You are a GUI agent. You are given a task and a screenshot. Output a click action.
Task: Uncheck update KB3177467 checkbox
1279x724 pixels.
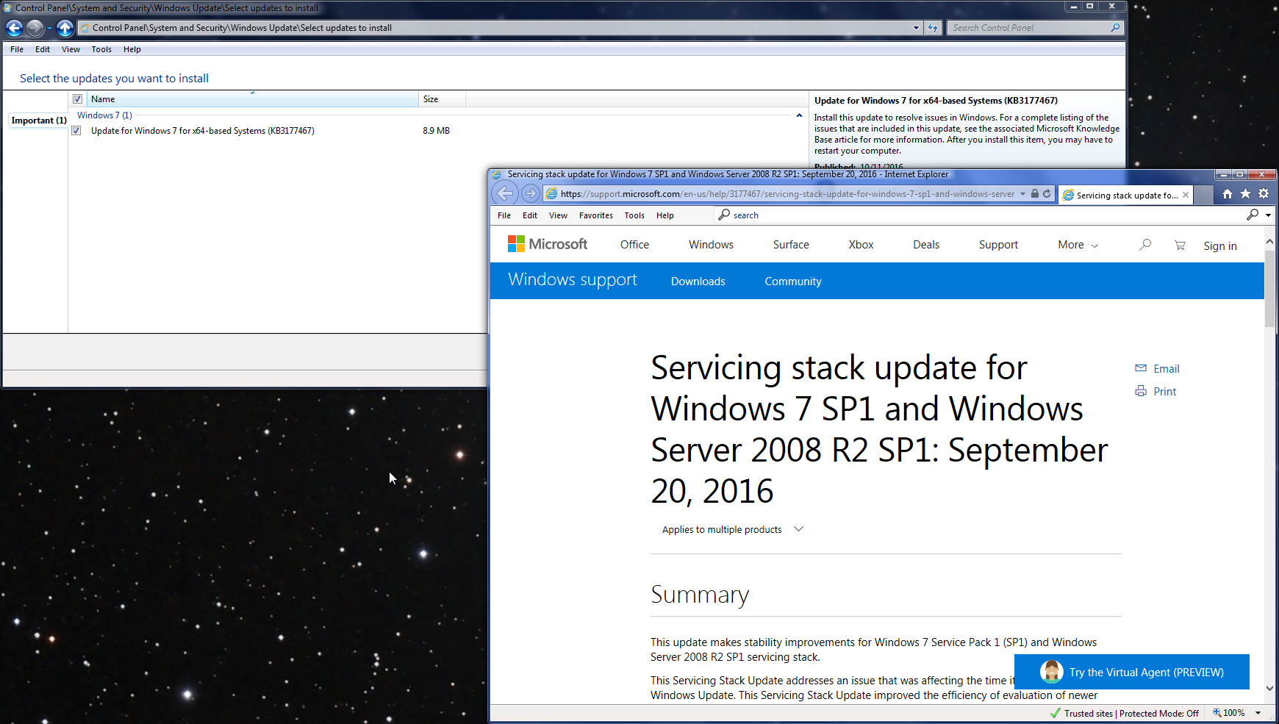tap(76, 131)
